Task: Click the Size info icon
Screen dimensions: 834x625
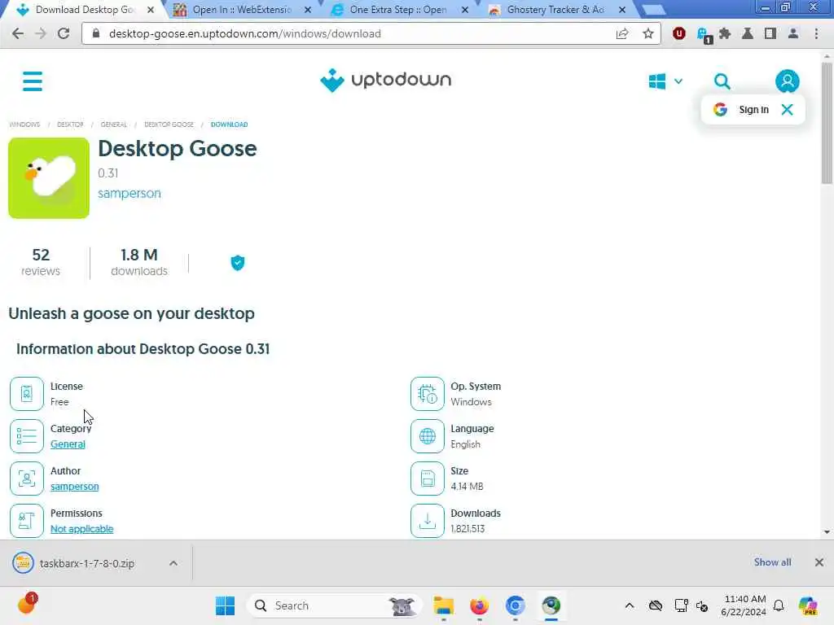Action: (x=427, y=479)
